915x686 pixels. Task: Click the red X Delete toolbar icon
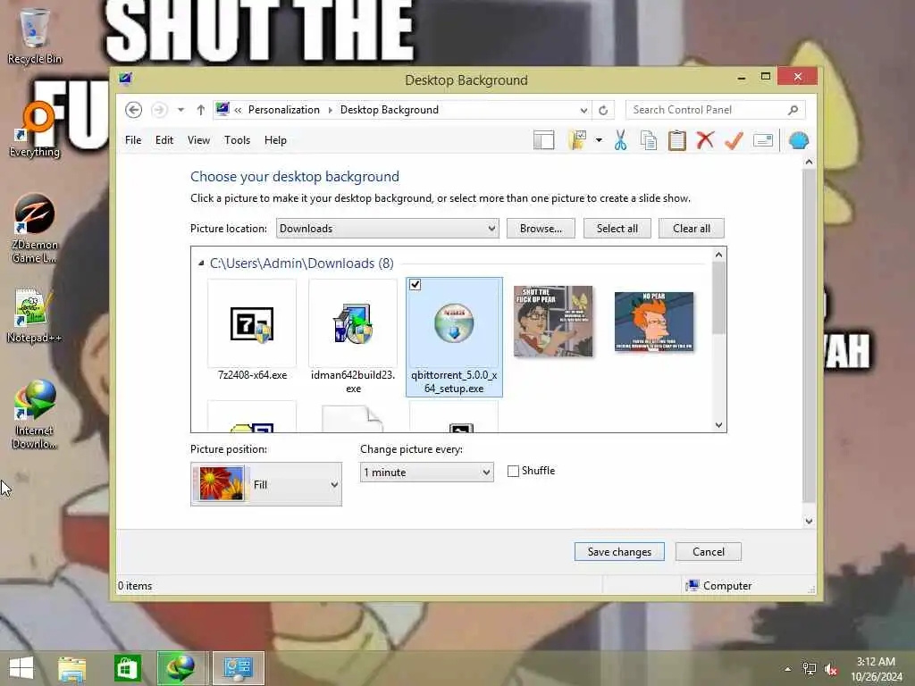(x=705, y=140)
